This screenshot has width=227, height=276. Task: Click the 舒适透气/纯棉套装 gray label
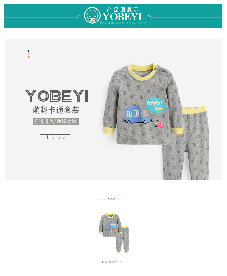(x=56, y=121)
